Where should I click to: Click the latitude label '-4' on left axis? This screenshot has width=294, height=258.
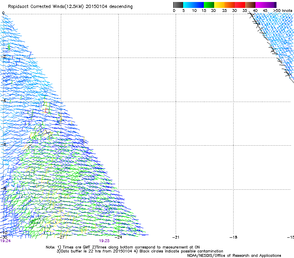tap(3, 100)
